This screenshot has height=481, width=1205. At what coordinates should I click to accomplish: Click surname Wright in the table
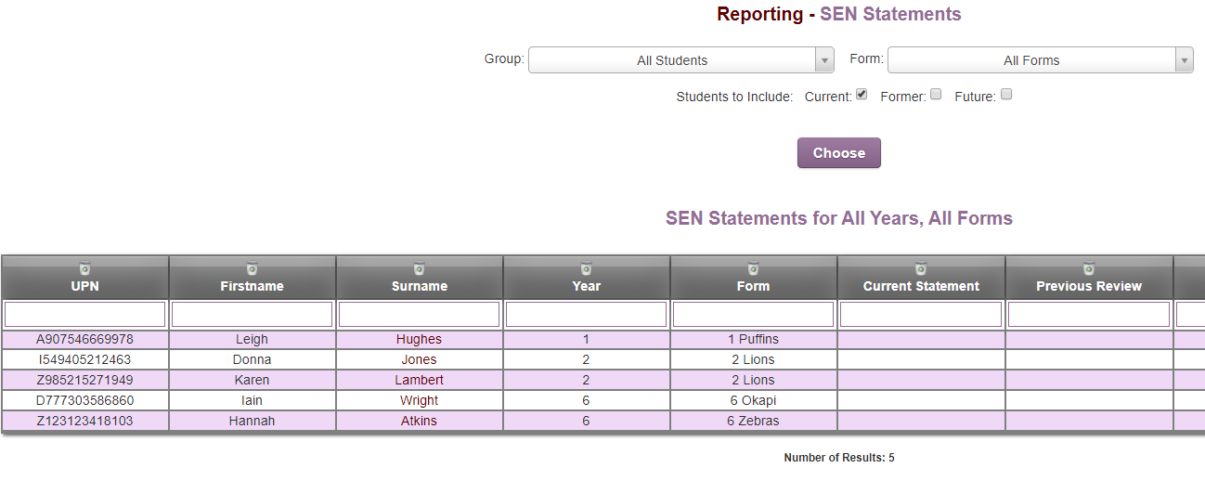tap(419, 400)
